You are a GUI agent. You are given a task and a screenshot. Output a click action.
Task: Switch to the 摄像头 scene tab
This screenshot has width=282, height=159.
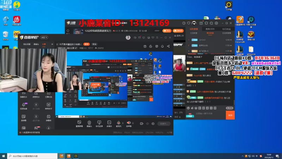[x=36, y=44]
